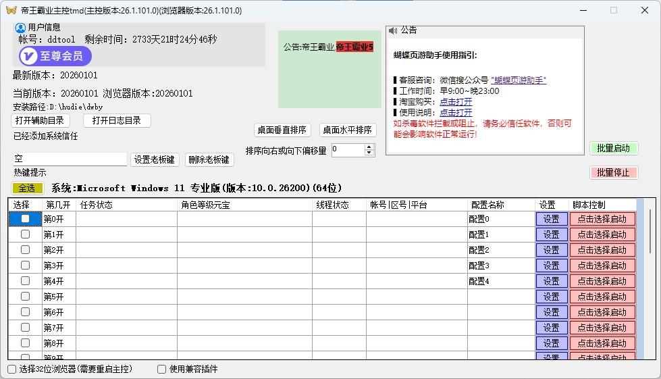661x379 pixels.
Task: Open the 淘宝购买 点击打开 link
Action: pyautogui.click(x=456, y=102)
